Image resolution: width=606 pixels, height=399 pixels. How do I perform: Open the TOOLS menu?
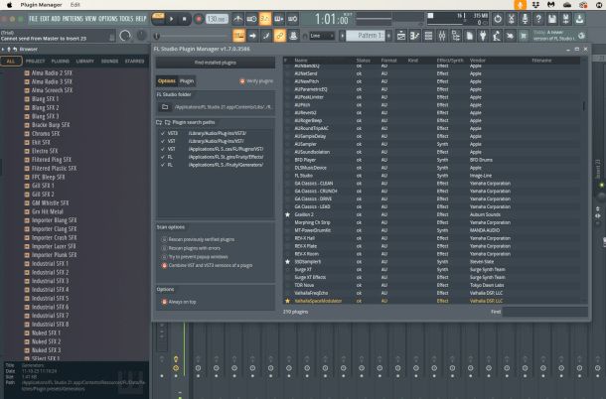click(x=126, y=19)
